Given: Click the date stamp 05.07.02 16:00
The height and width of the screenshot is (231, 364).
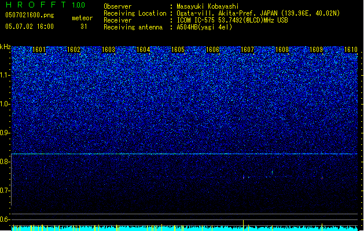Looking at the screenshot, I should (x=30, y=26).
